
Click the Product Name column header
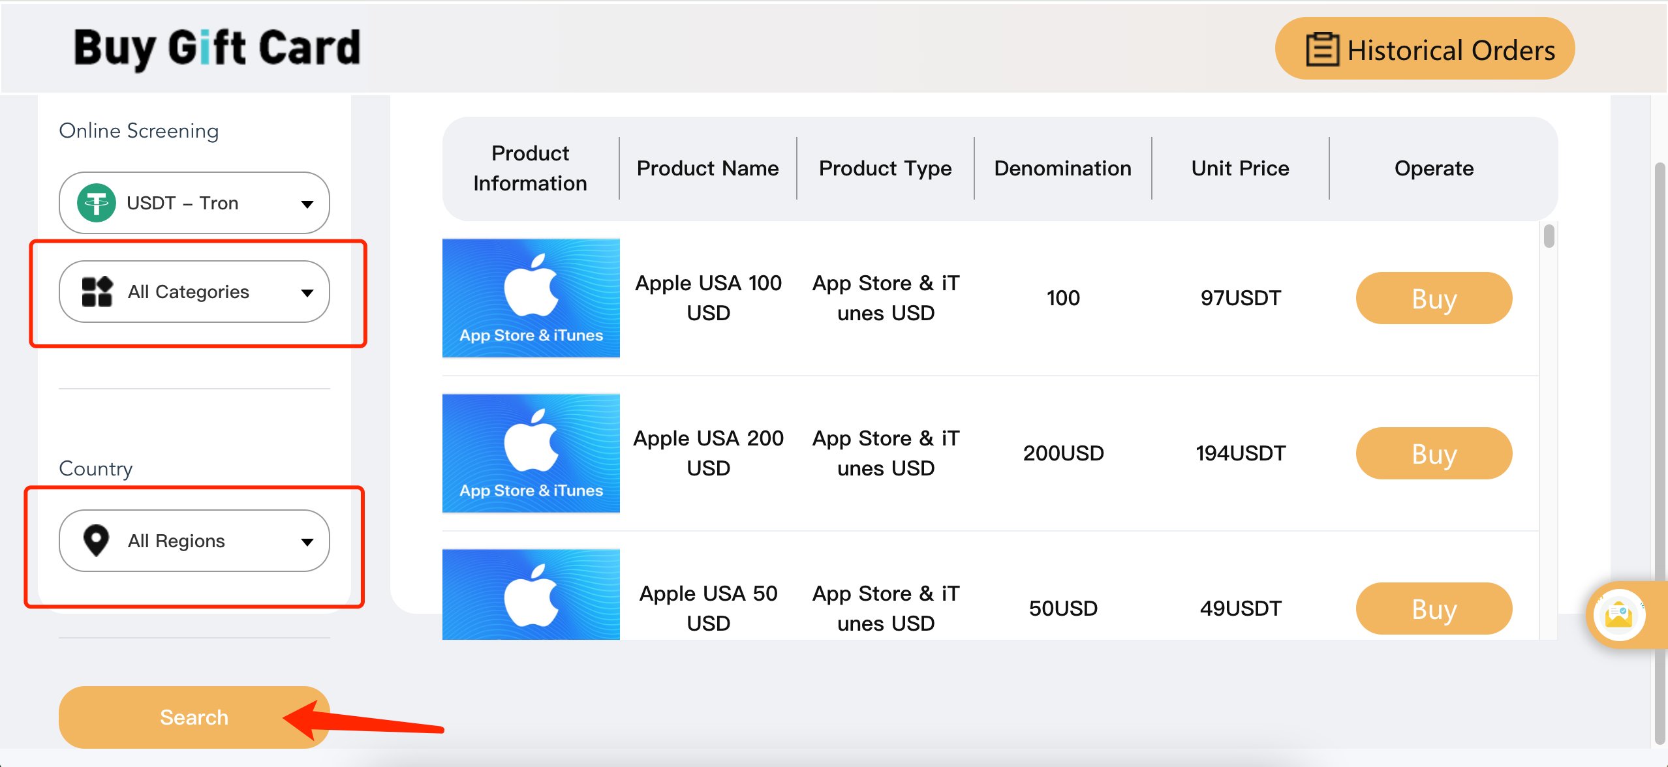(x=708, y=168)
